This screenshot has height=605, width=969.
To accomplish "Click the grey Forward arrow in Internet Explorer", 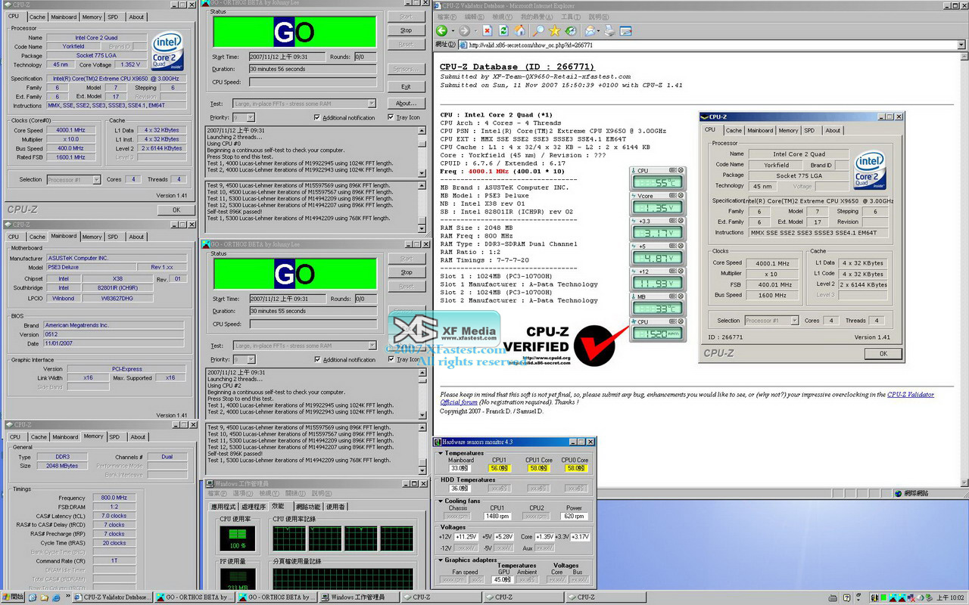I will click(x=465, y=31).
